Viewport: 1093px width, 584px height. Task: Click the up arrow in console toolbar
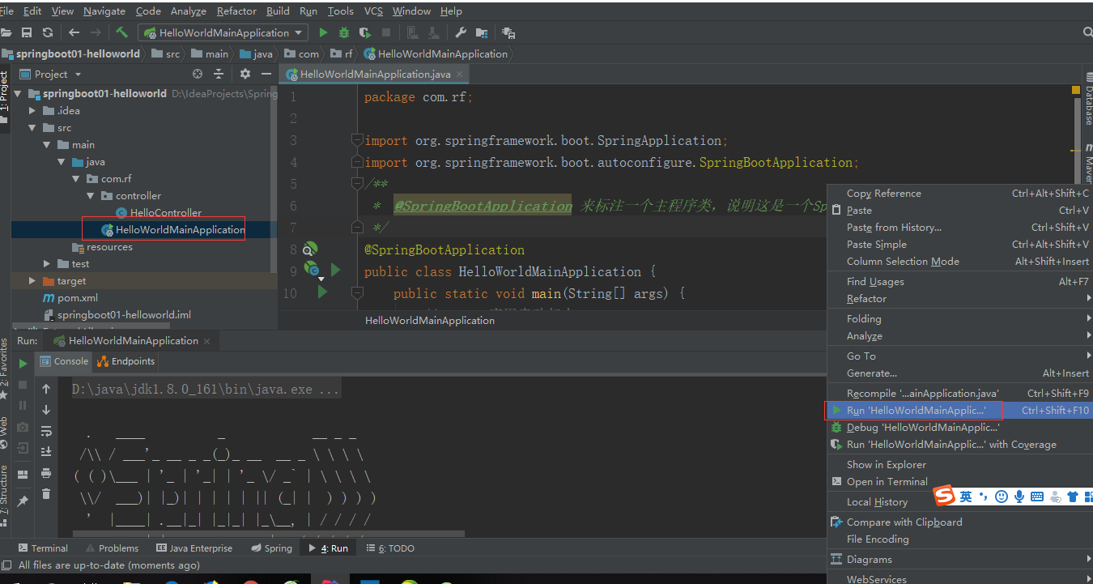click(46, 390)
